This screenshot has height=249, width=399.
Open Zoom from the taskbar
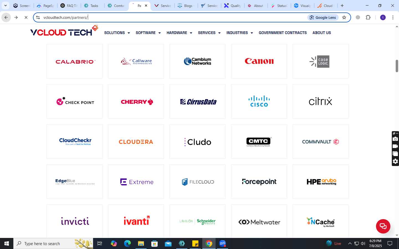222,243
